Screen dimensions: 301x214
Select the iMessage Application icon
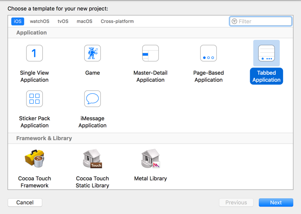[x=92, y=99]
